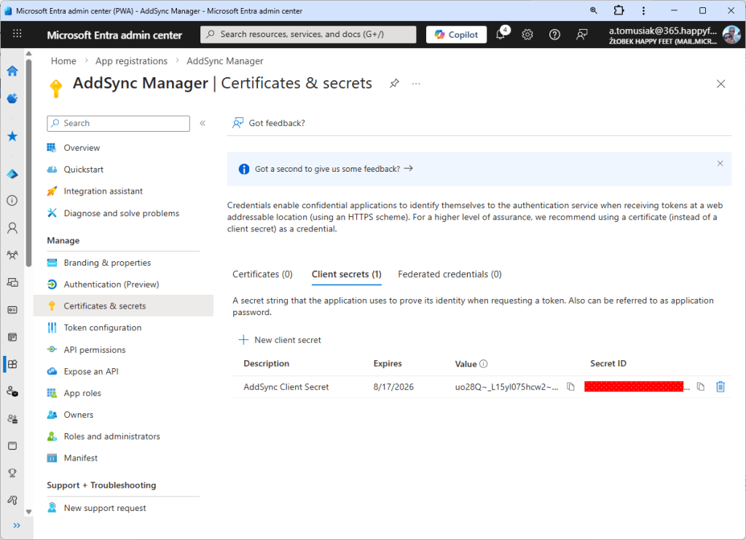This screenshot has width=746, height=540.
Task: Open the app launcher waffle menu
Action: click(17, 34)
